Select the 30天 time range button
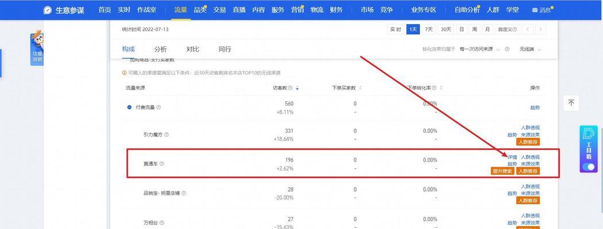Image resolution: width=603 pixels, height=229 pixels. (446, 30)
